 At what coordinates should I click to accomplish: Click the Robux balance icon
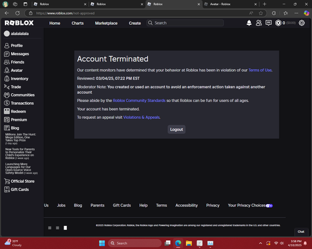click(278, 23)
